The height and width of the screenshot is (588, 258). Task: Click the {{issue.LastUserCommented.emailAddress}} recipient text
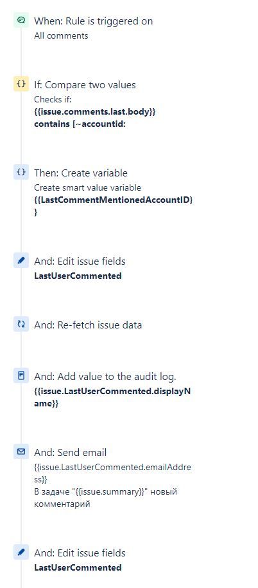point(112,473)
